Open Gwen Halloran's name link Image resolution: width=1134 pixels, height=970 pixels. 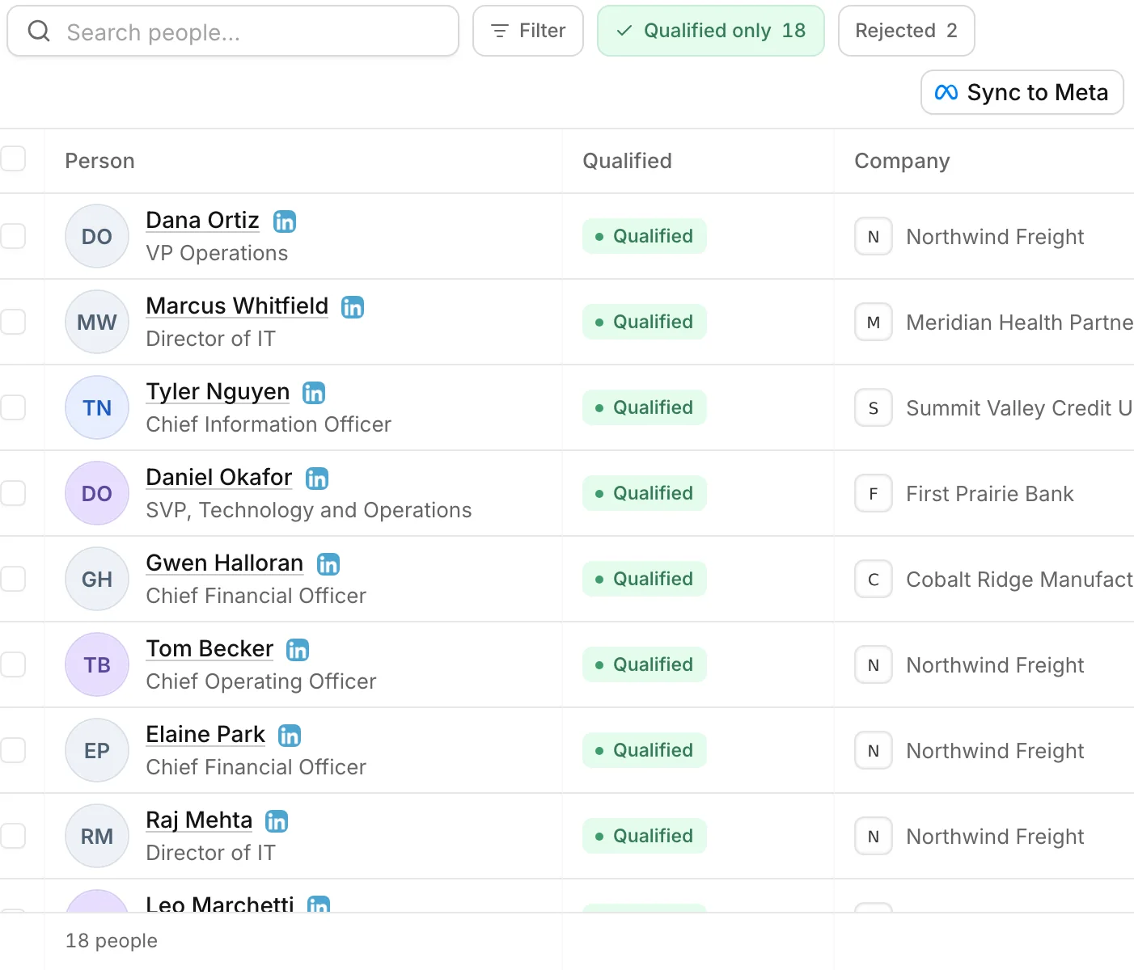tap(225, 563)
